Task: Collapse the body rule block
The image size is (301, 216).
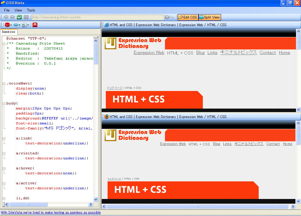Action: tap(4, 104)
